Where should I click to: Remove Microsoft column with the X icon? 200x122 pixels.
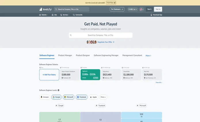[x=138, y=105]
